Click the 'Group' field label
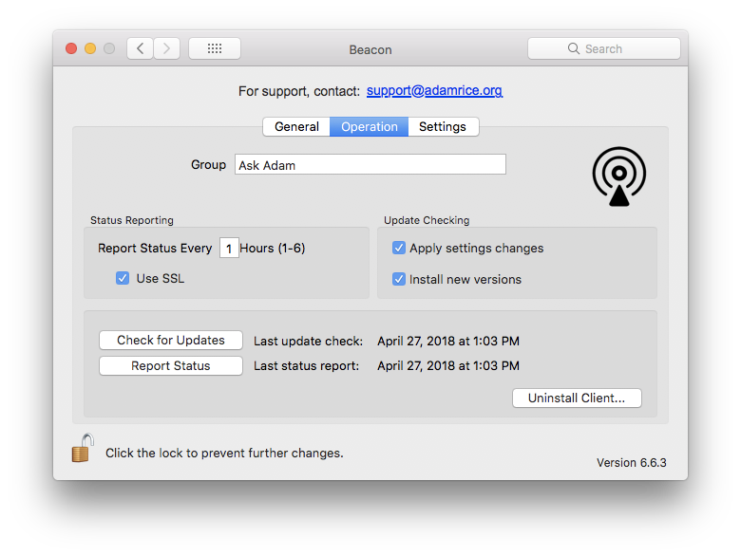This screenshot has height=556, width=741. 208,165
